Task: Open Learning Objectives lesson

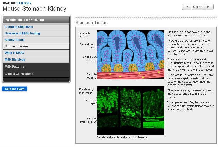Action: [19, 27]
